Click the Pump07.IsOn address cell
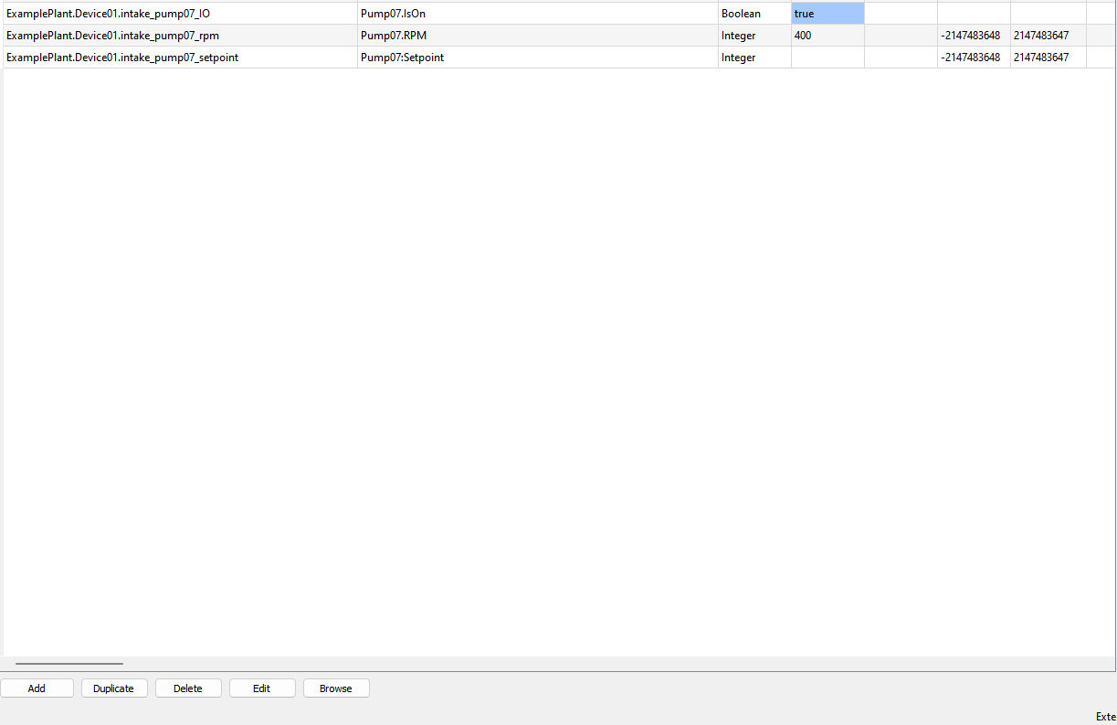1117x725 pixels. pyautogui.click(x=537, y=14)
